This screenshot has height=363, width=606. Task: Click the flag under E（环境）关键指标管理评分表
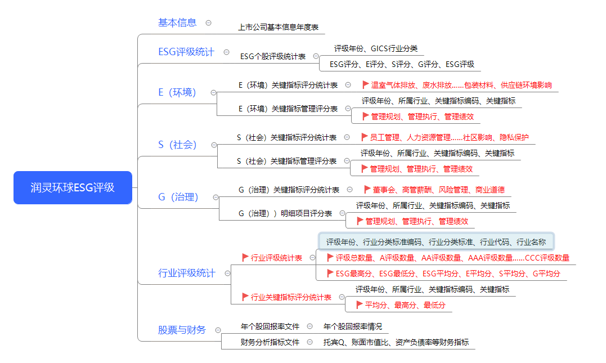[365, 116]
